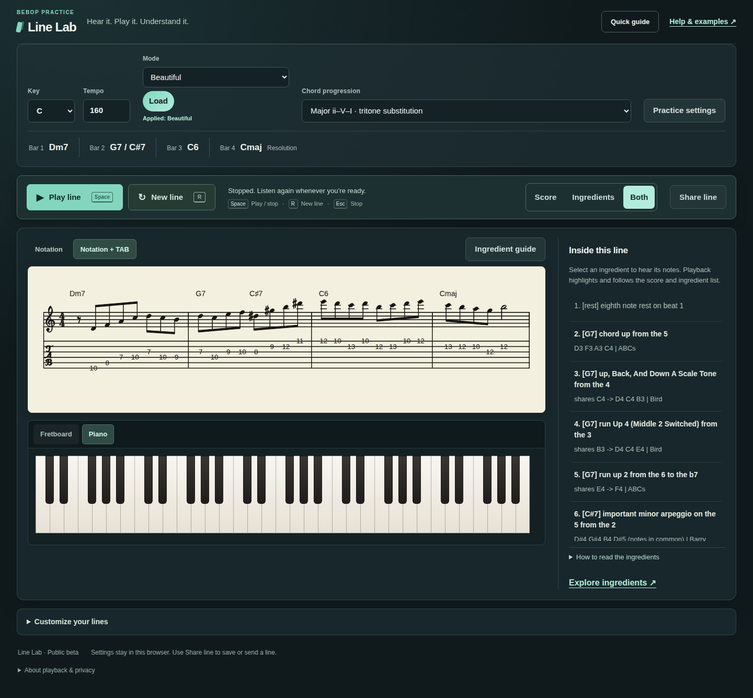753x698 pixels.
Task: Click the Dm7 chord symbol in the score
Action: click(77, 294)
